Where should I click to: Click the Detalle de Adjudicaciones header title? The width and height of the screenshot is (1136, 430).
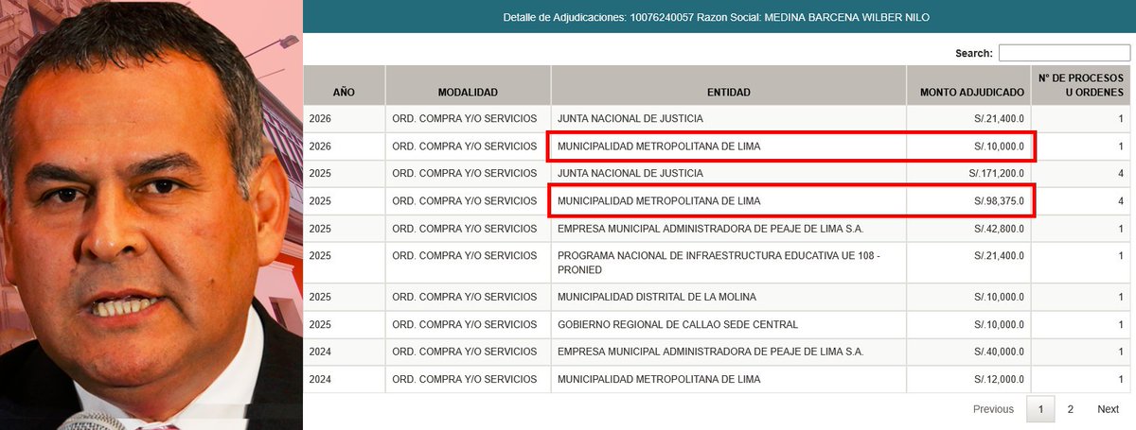719,17
